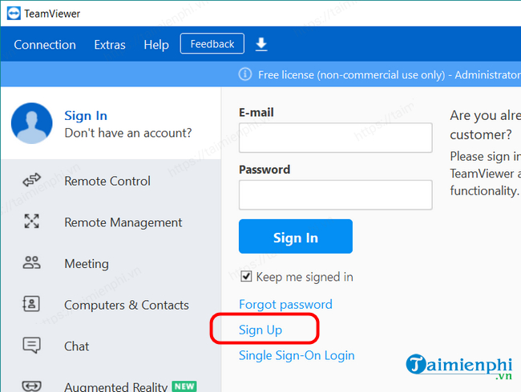
Task: Select the Computers & Contacts label in the sidebar
Action: click(127, 305)
